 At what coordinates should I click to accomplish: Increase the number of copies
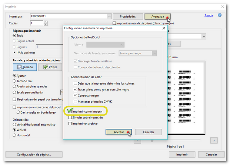(x=46, y=21)
